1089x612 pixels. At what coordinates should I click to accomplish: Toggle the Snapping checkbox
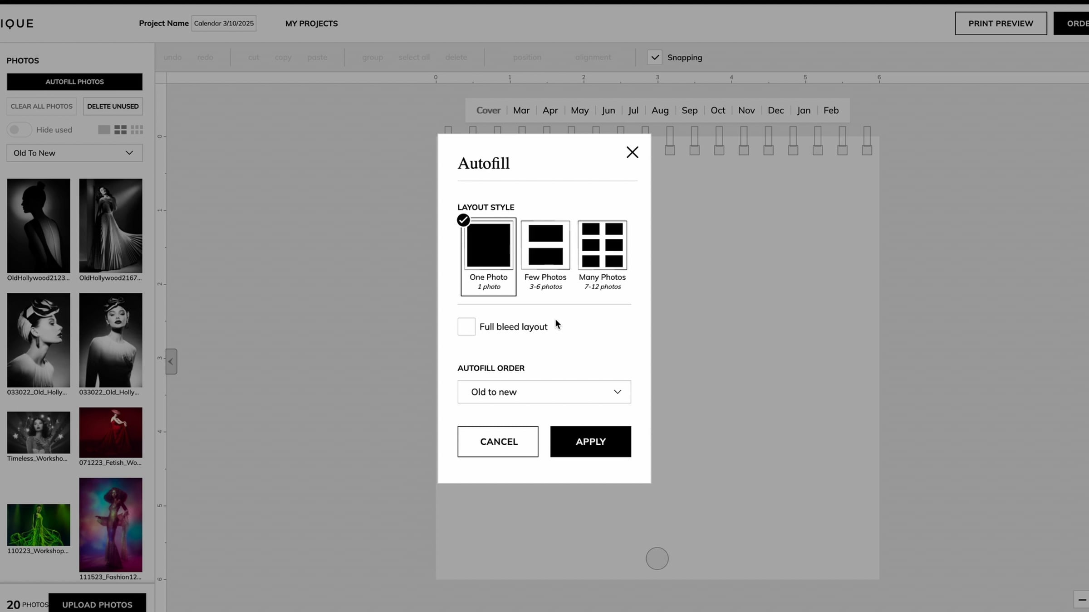pos(654,58)
